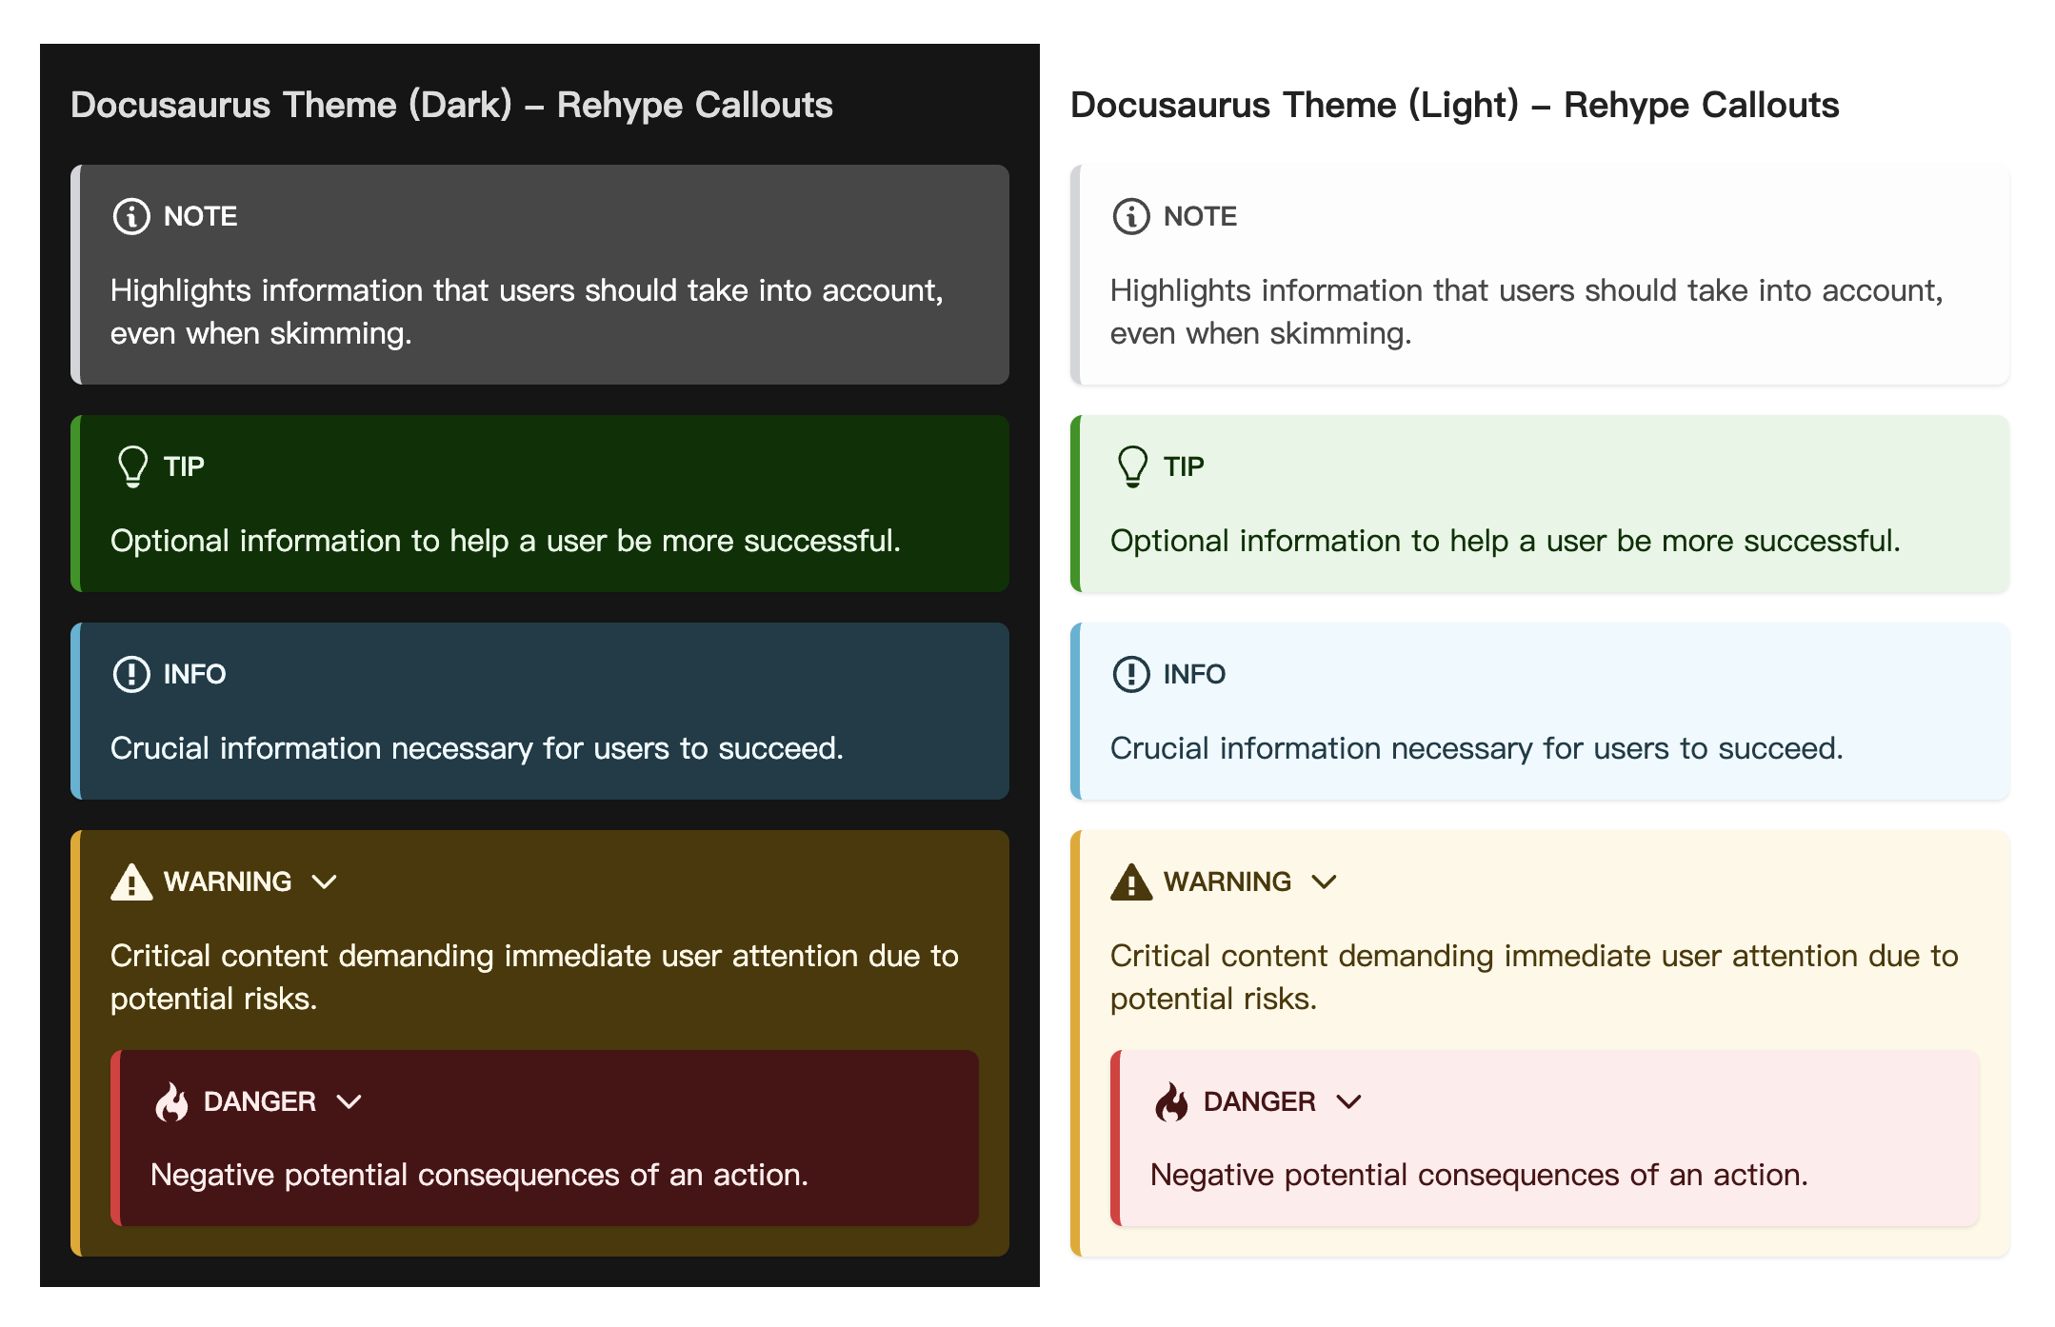2055x1327 pixels.
Task: Click the info circle icon in dark NOTE callout
Action: point(131,216)
